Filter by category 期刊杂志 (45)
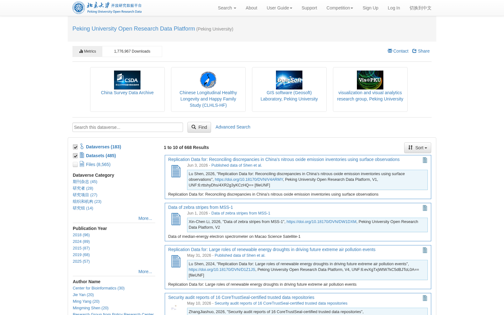 tap(85, 182)
